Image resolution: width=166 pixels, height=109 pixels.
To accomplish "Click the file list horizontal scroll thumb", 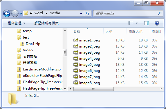I will pyautogui.click(x=93, y=89).
